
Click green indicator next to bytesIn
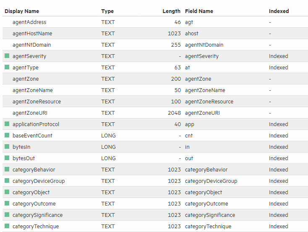point(7,147)
